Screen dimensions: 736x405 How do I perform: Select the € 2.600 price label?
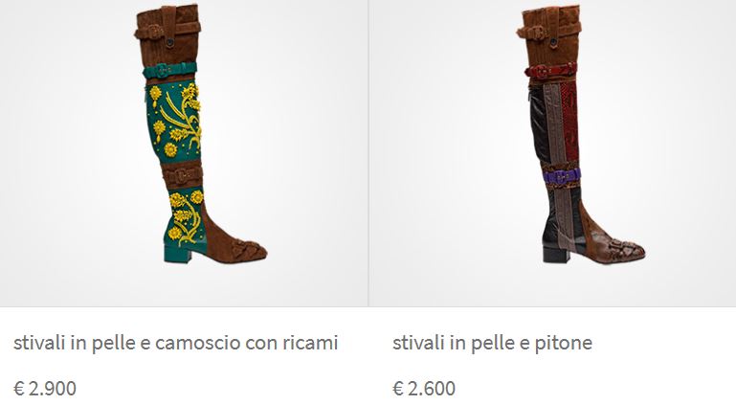tap(423, 388)
